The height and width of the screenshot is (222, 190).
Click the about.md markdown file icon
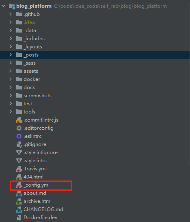(19, 193)
